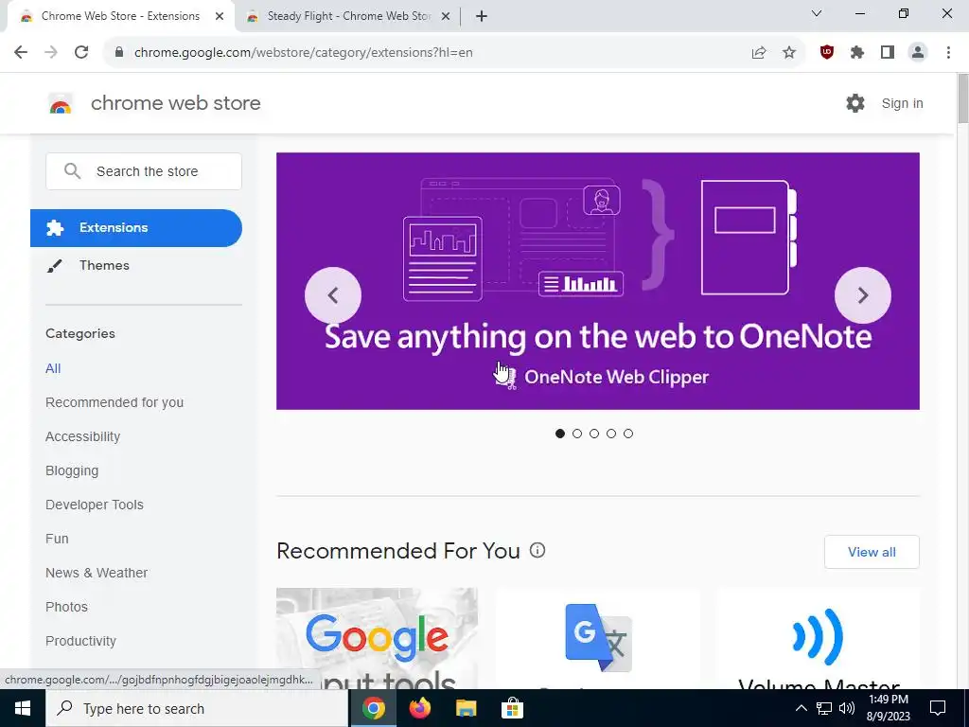Close the Chrome Web Store Extensions tab
969x727 pixels.
click(220, 17)
